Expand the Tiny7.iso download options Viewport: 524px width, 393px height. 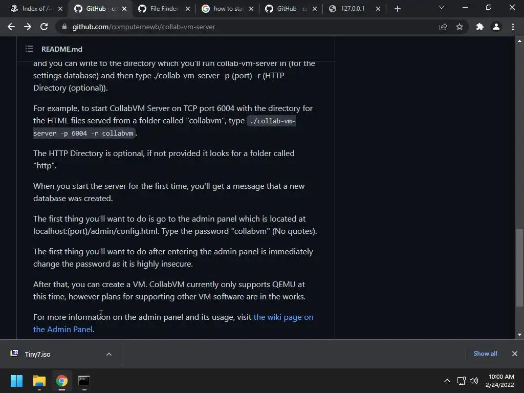[109, 354]
